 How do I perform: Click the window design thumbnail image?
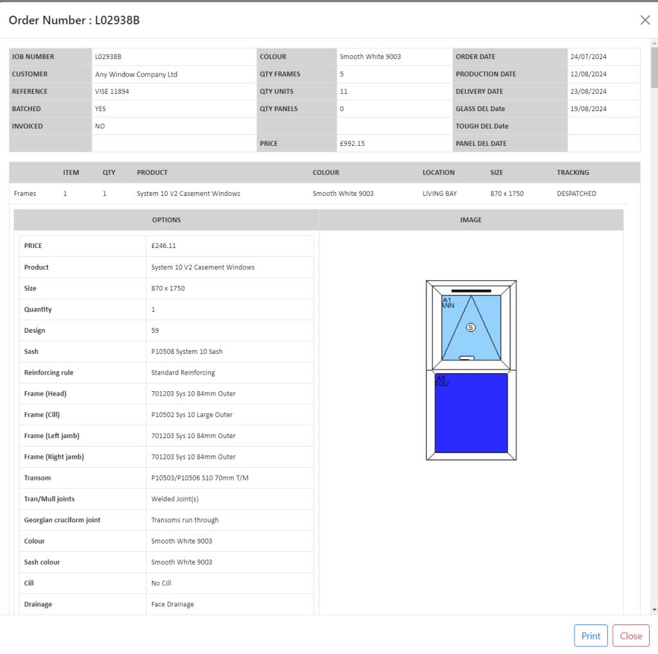click(x=471, y=370)
